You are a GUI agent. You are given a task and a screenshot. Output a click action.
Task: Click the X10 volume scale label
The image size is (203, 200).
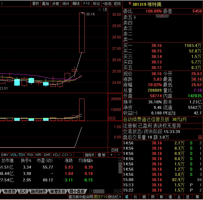point(112,118)
